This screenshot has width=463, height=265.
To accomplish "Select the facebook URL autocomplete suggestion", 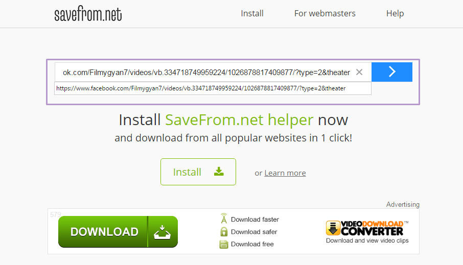I will coord(213,88).
